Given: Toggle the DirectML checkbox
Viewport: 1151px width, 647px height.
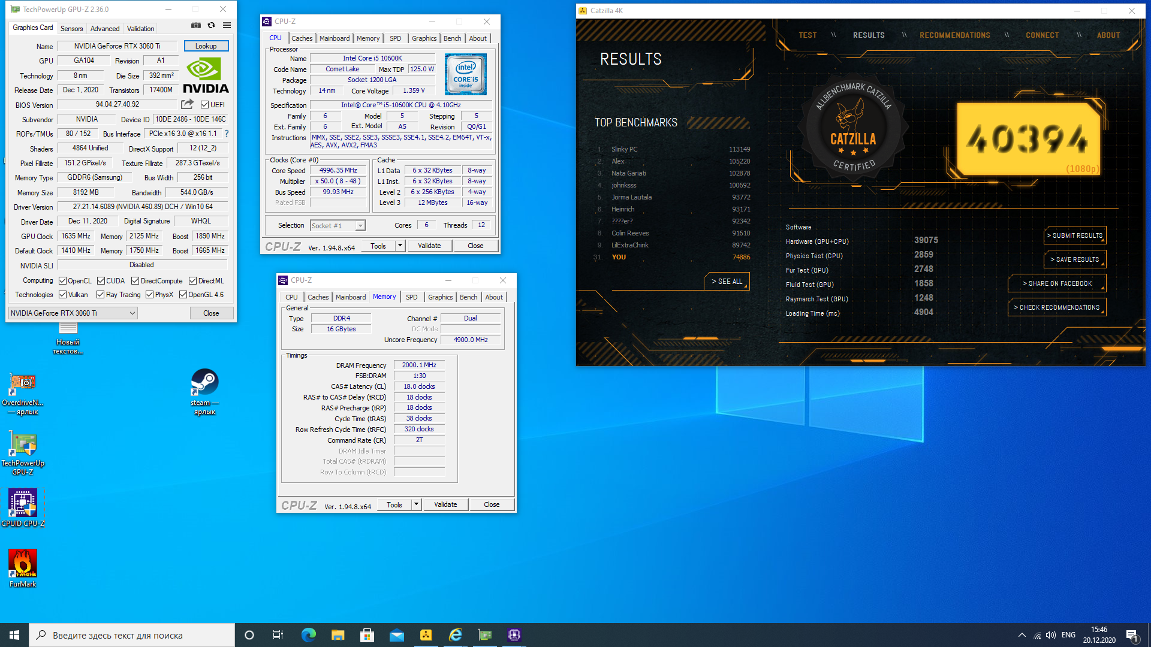Looking at the screenshot, I should tap(192, 280).
